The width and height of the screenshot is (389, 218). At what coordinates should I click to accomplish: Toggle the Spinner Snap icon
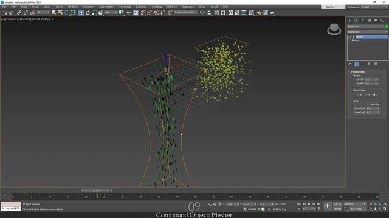[x=163, y=12]
